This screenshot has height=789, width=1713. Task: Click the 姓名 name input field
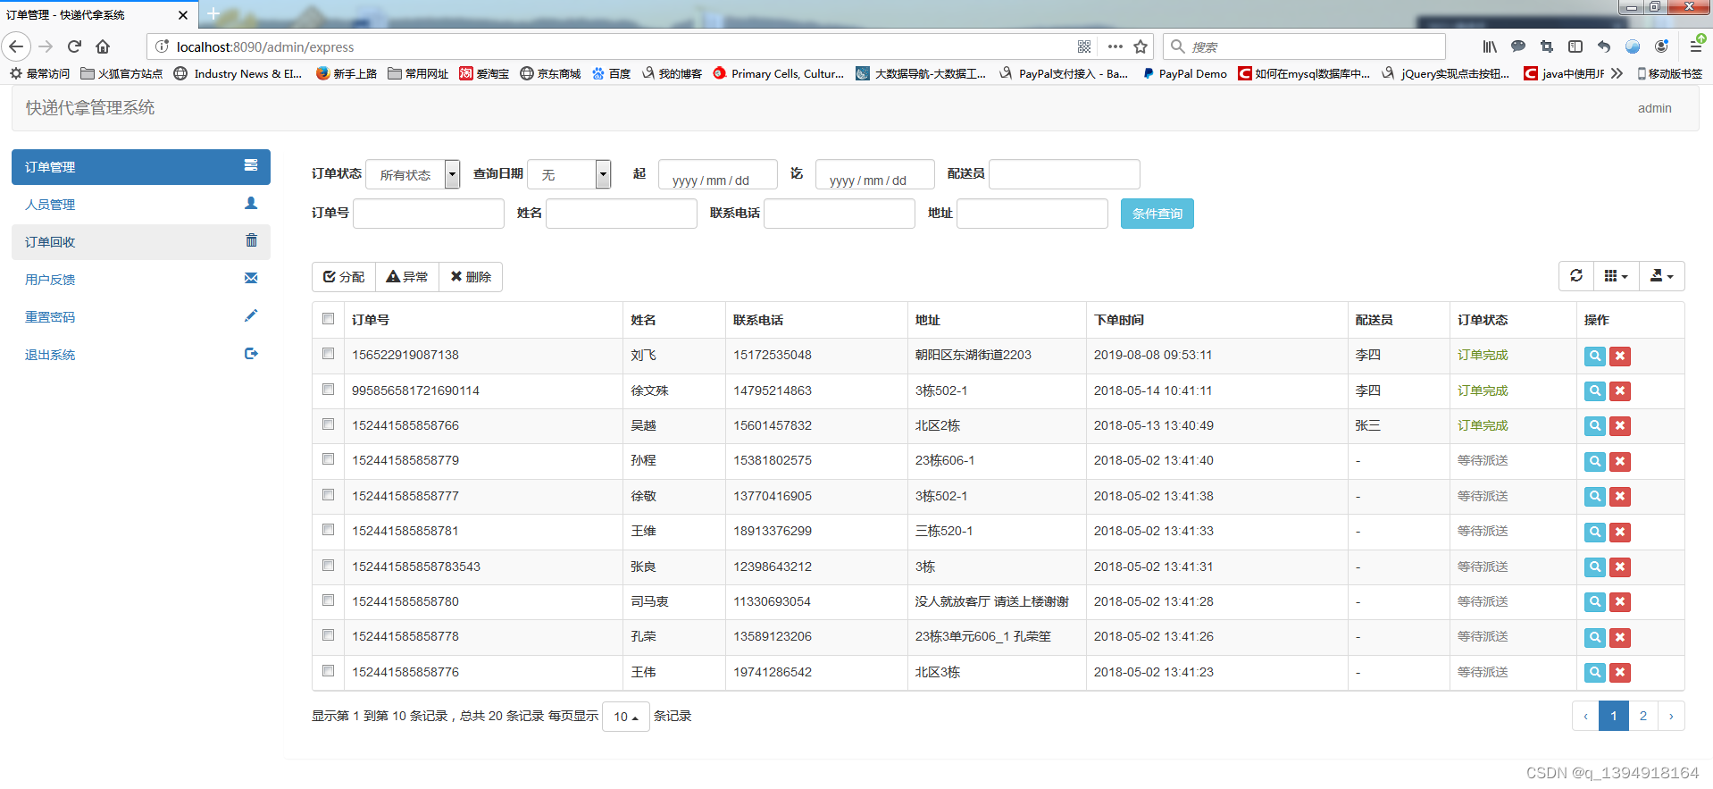point(622,214)
